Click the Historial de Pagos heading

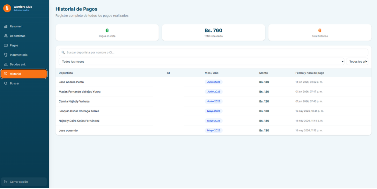[x=77, y=9]
